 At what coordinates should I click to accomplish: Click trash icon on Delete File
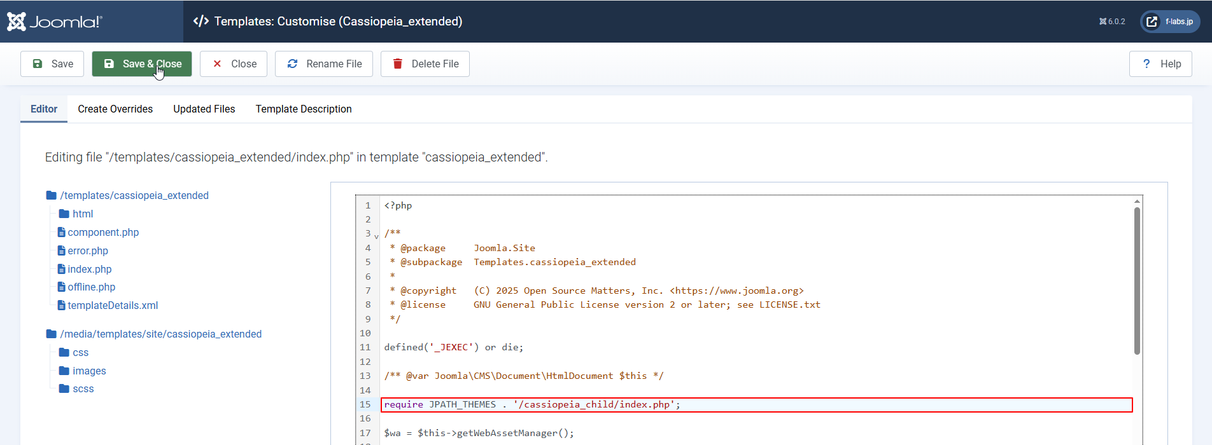398,64
